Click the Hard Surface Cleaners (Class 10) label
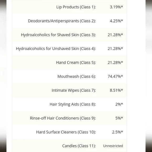The height and width of the screenshot is (152, 152). 66,132
